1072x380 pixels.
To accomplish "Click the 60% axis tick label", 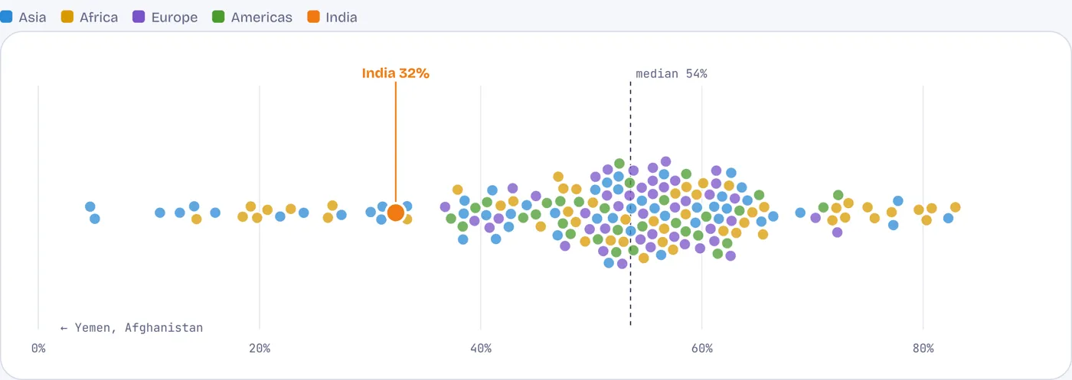I will 702,349.
